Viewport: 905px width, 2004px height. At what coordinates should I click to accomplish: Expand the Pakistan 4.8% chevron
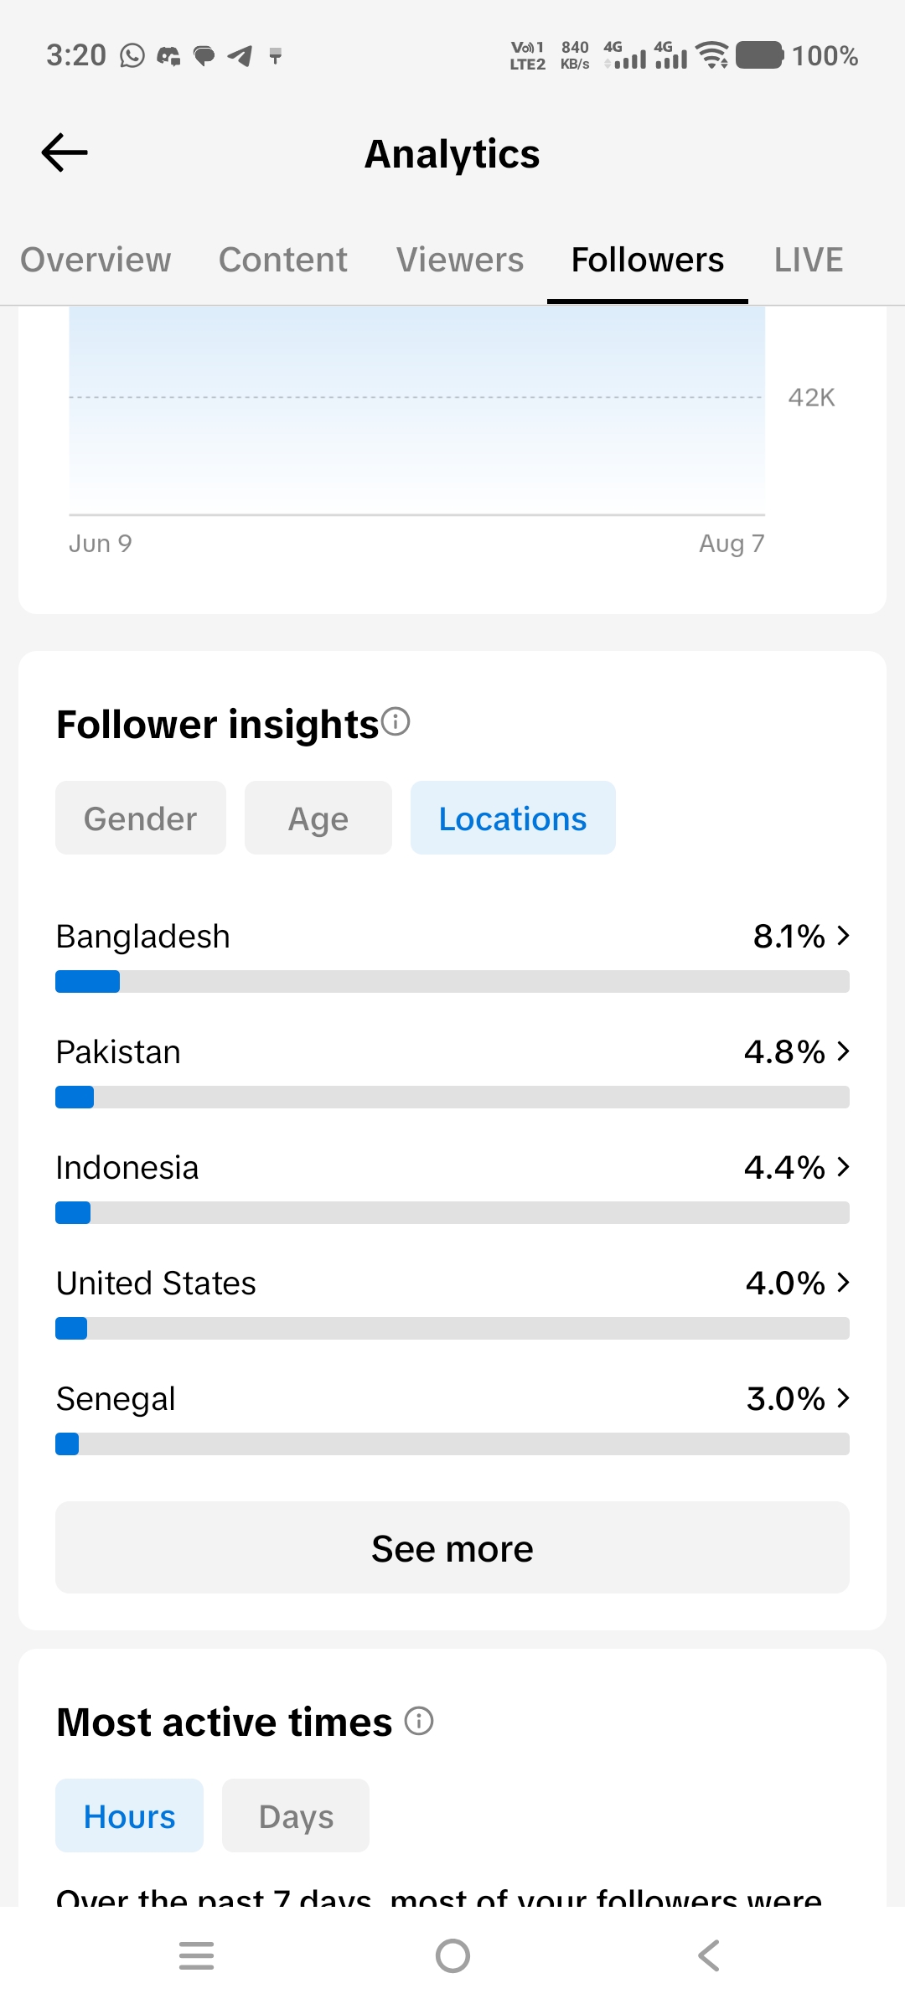[x=843, y=1051]
